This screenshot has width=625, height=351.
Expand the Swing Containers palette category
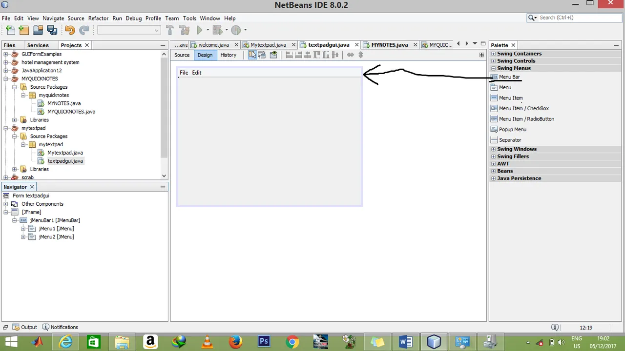494,54
